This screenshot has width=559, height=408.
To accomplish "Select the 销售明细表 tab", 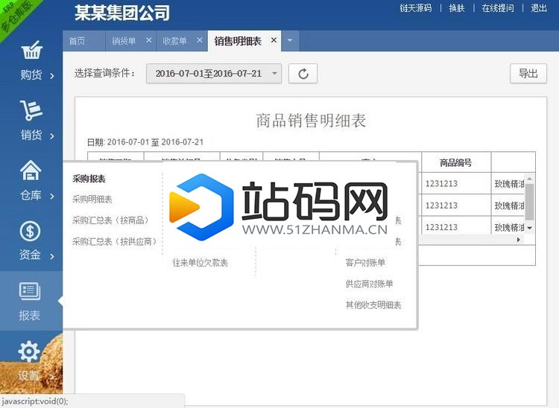I will tap(238, 41).
